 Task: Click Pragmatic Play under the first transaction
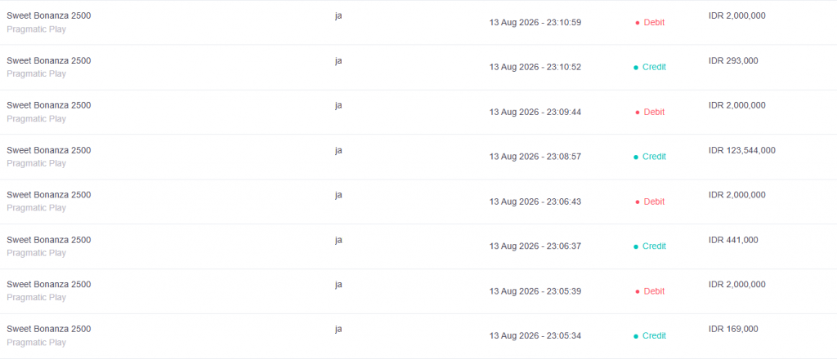[x=36, y=29]
